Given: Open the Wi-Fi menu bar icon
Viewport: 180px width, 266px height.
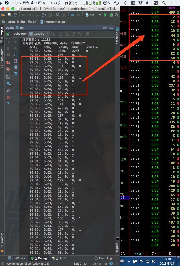Looking at the screenshot, I should click(140, 3).
